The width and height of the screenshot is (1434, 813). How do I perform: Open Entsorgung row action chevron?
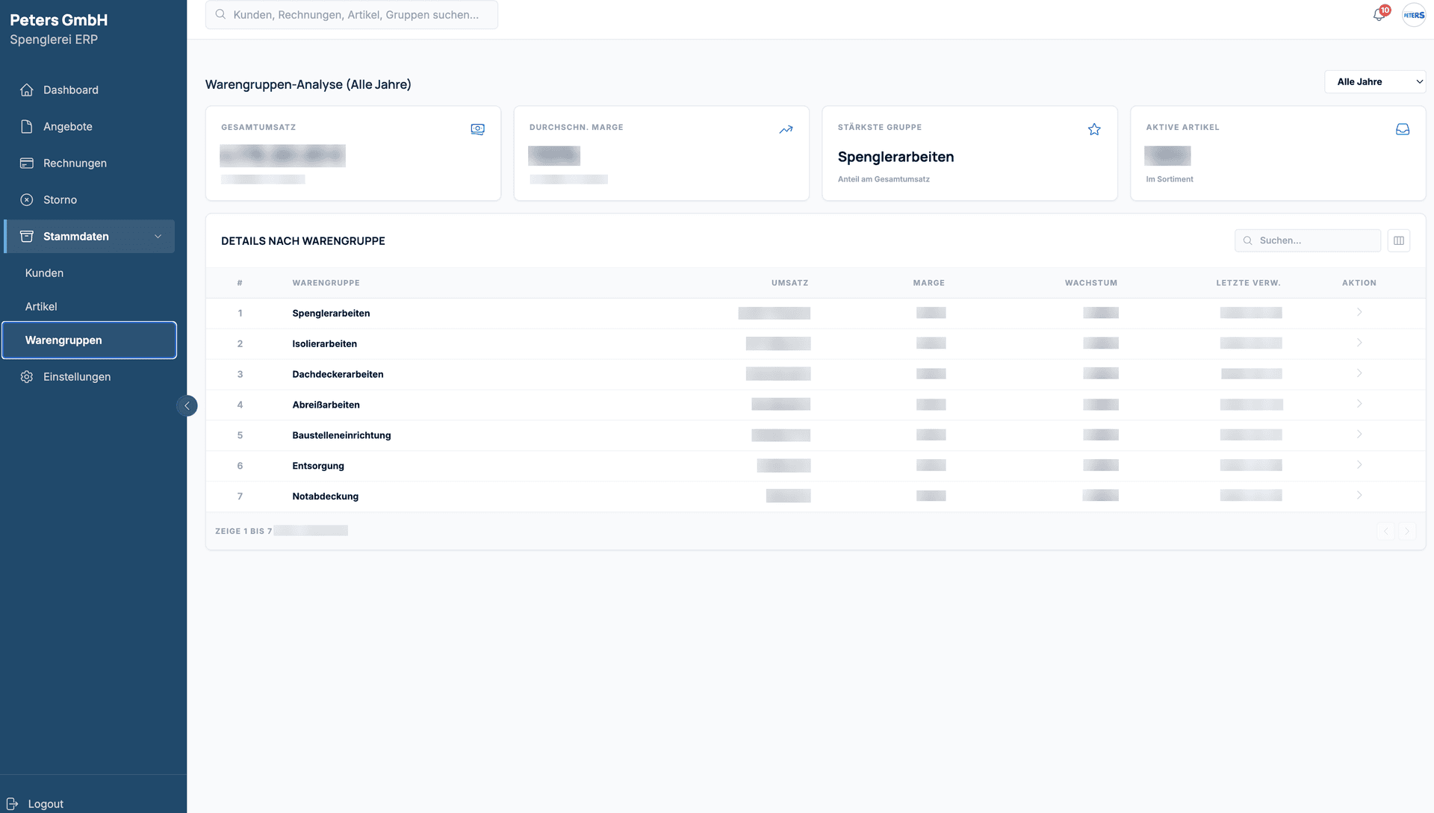pos(1359,465)
